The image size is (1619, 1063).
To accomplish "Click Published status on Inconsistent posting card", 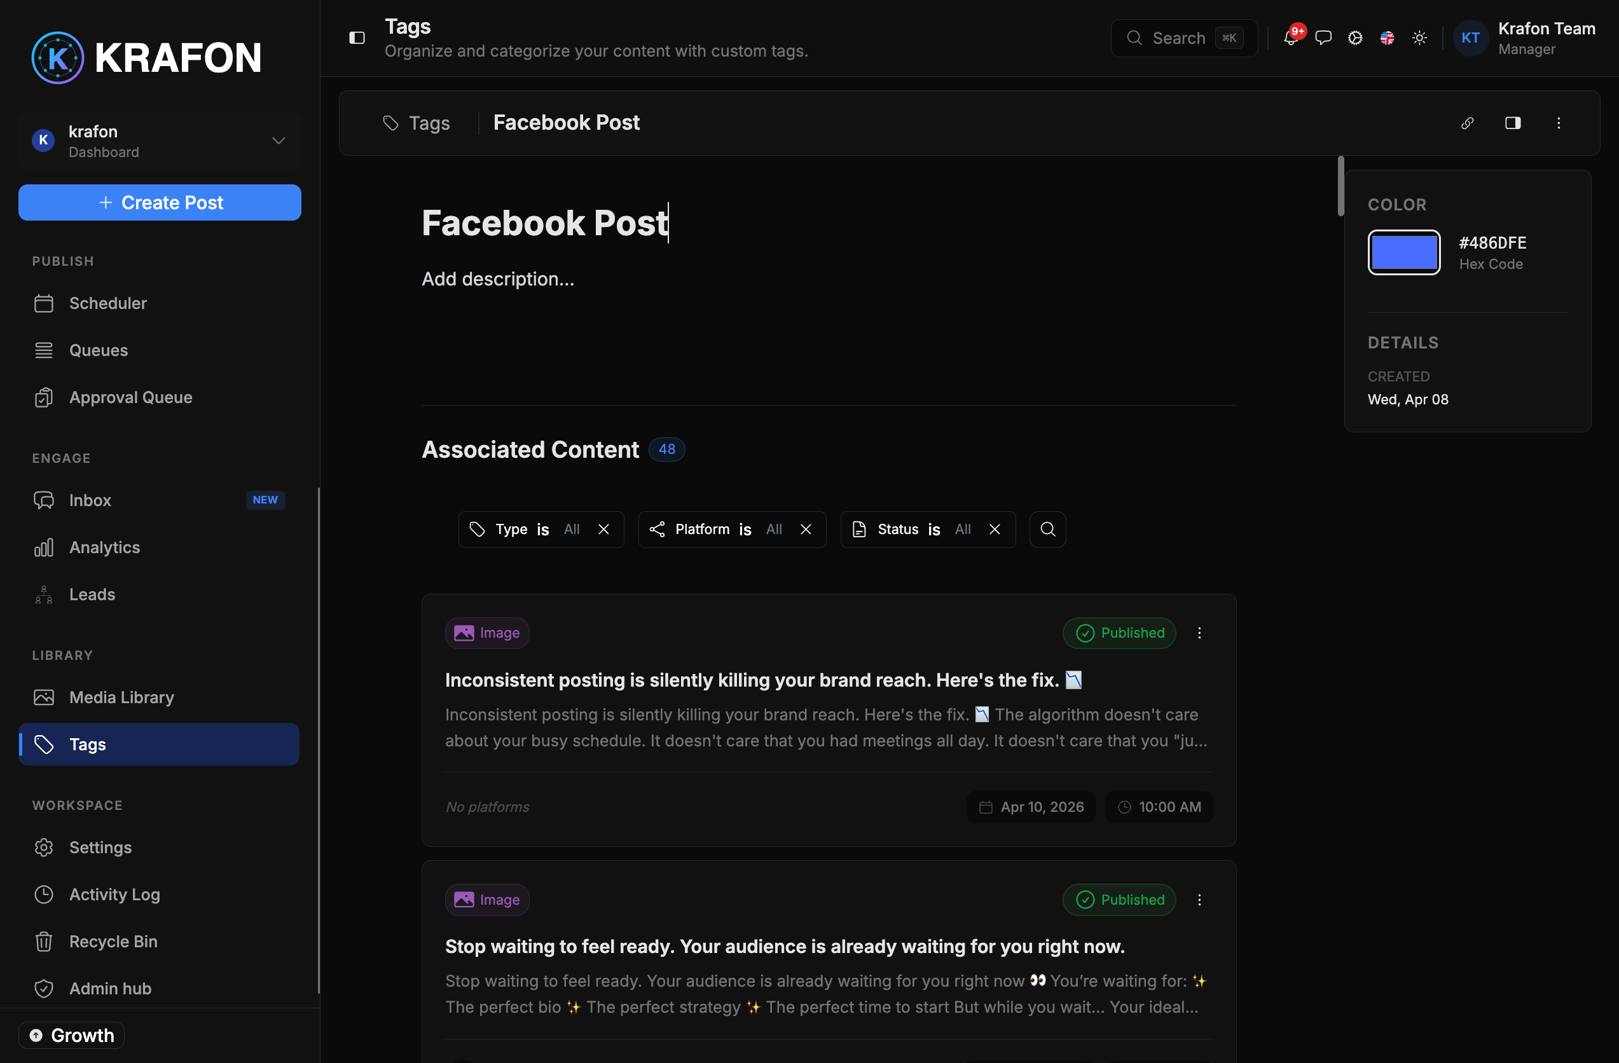I will 1120,633.
